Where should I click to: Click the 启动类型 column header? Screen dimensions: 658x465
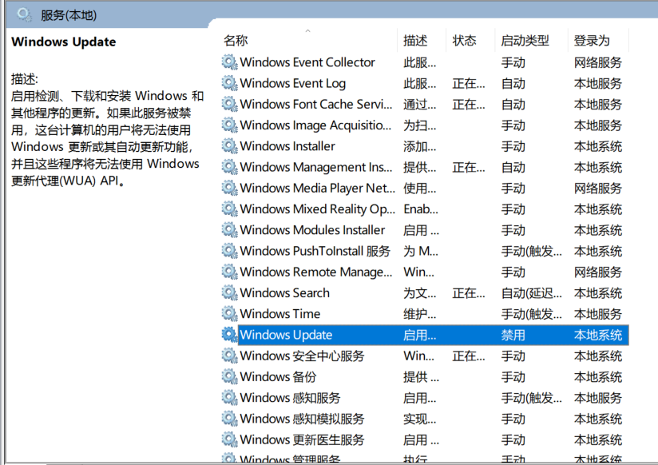point(525,41)
